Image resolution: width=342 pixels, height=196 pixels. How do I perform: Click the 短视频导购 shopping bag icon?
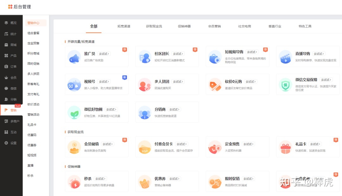pyautogui.click(x=215, y=57)
